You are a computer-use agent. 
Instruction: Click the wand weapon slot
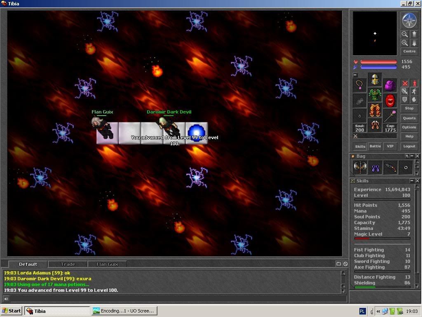tap(390, 116)
